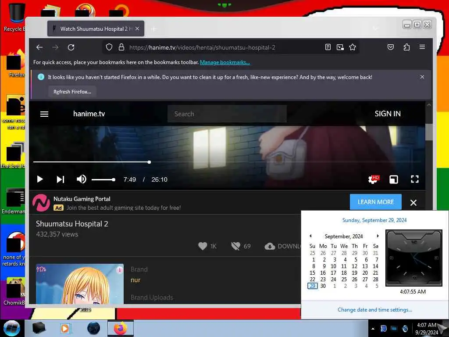449x337 pixels.
Task: Click the Firefox taskbar button
Action: click(x=121, y=328)
